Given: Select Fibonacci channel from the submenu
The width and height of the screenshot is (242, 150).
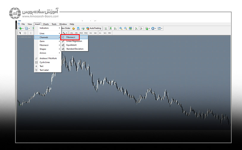Looking at the screenshot, I should (71, 37).
